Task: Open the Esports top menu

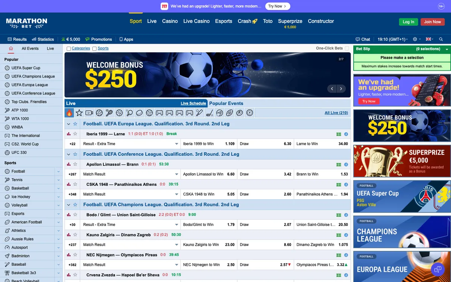Action: [224, 21]
